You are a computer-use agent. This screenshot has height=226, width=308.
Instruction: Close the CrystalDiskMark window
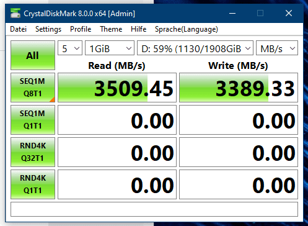(289, 14)
